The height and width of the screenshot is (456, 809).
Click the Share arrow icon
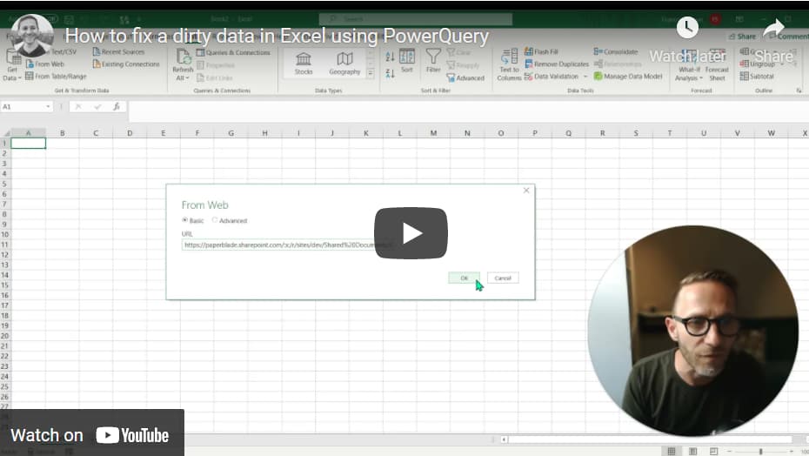[x=773, y=28]
